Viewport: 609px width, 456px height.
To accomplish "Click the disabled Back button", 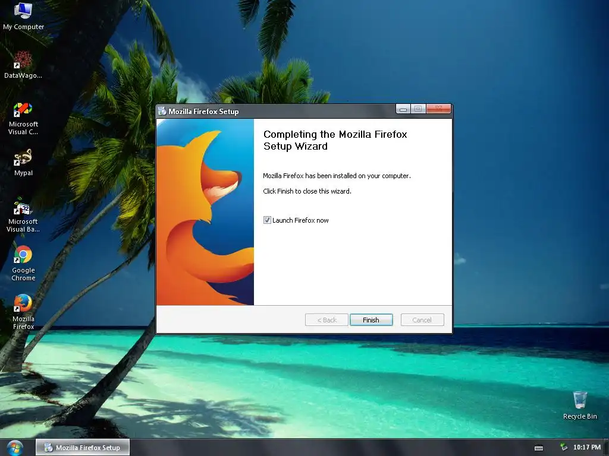I will point(327,320).
